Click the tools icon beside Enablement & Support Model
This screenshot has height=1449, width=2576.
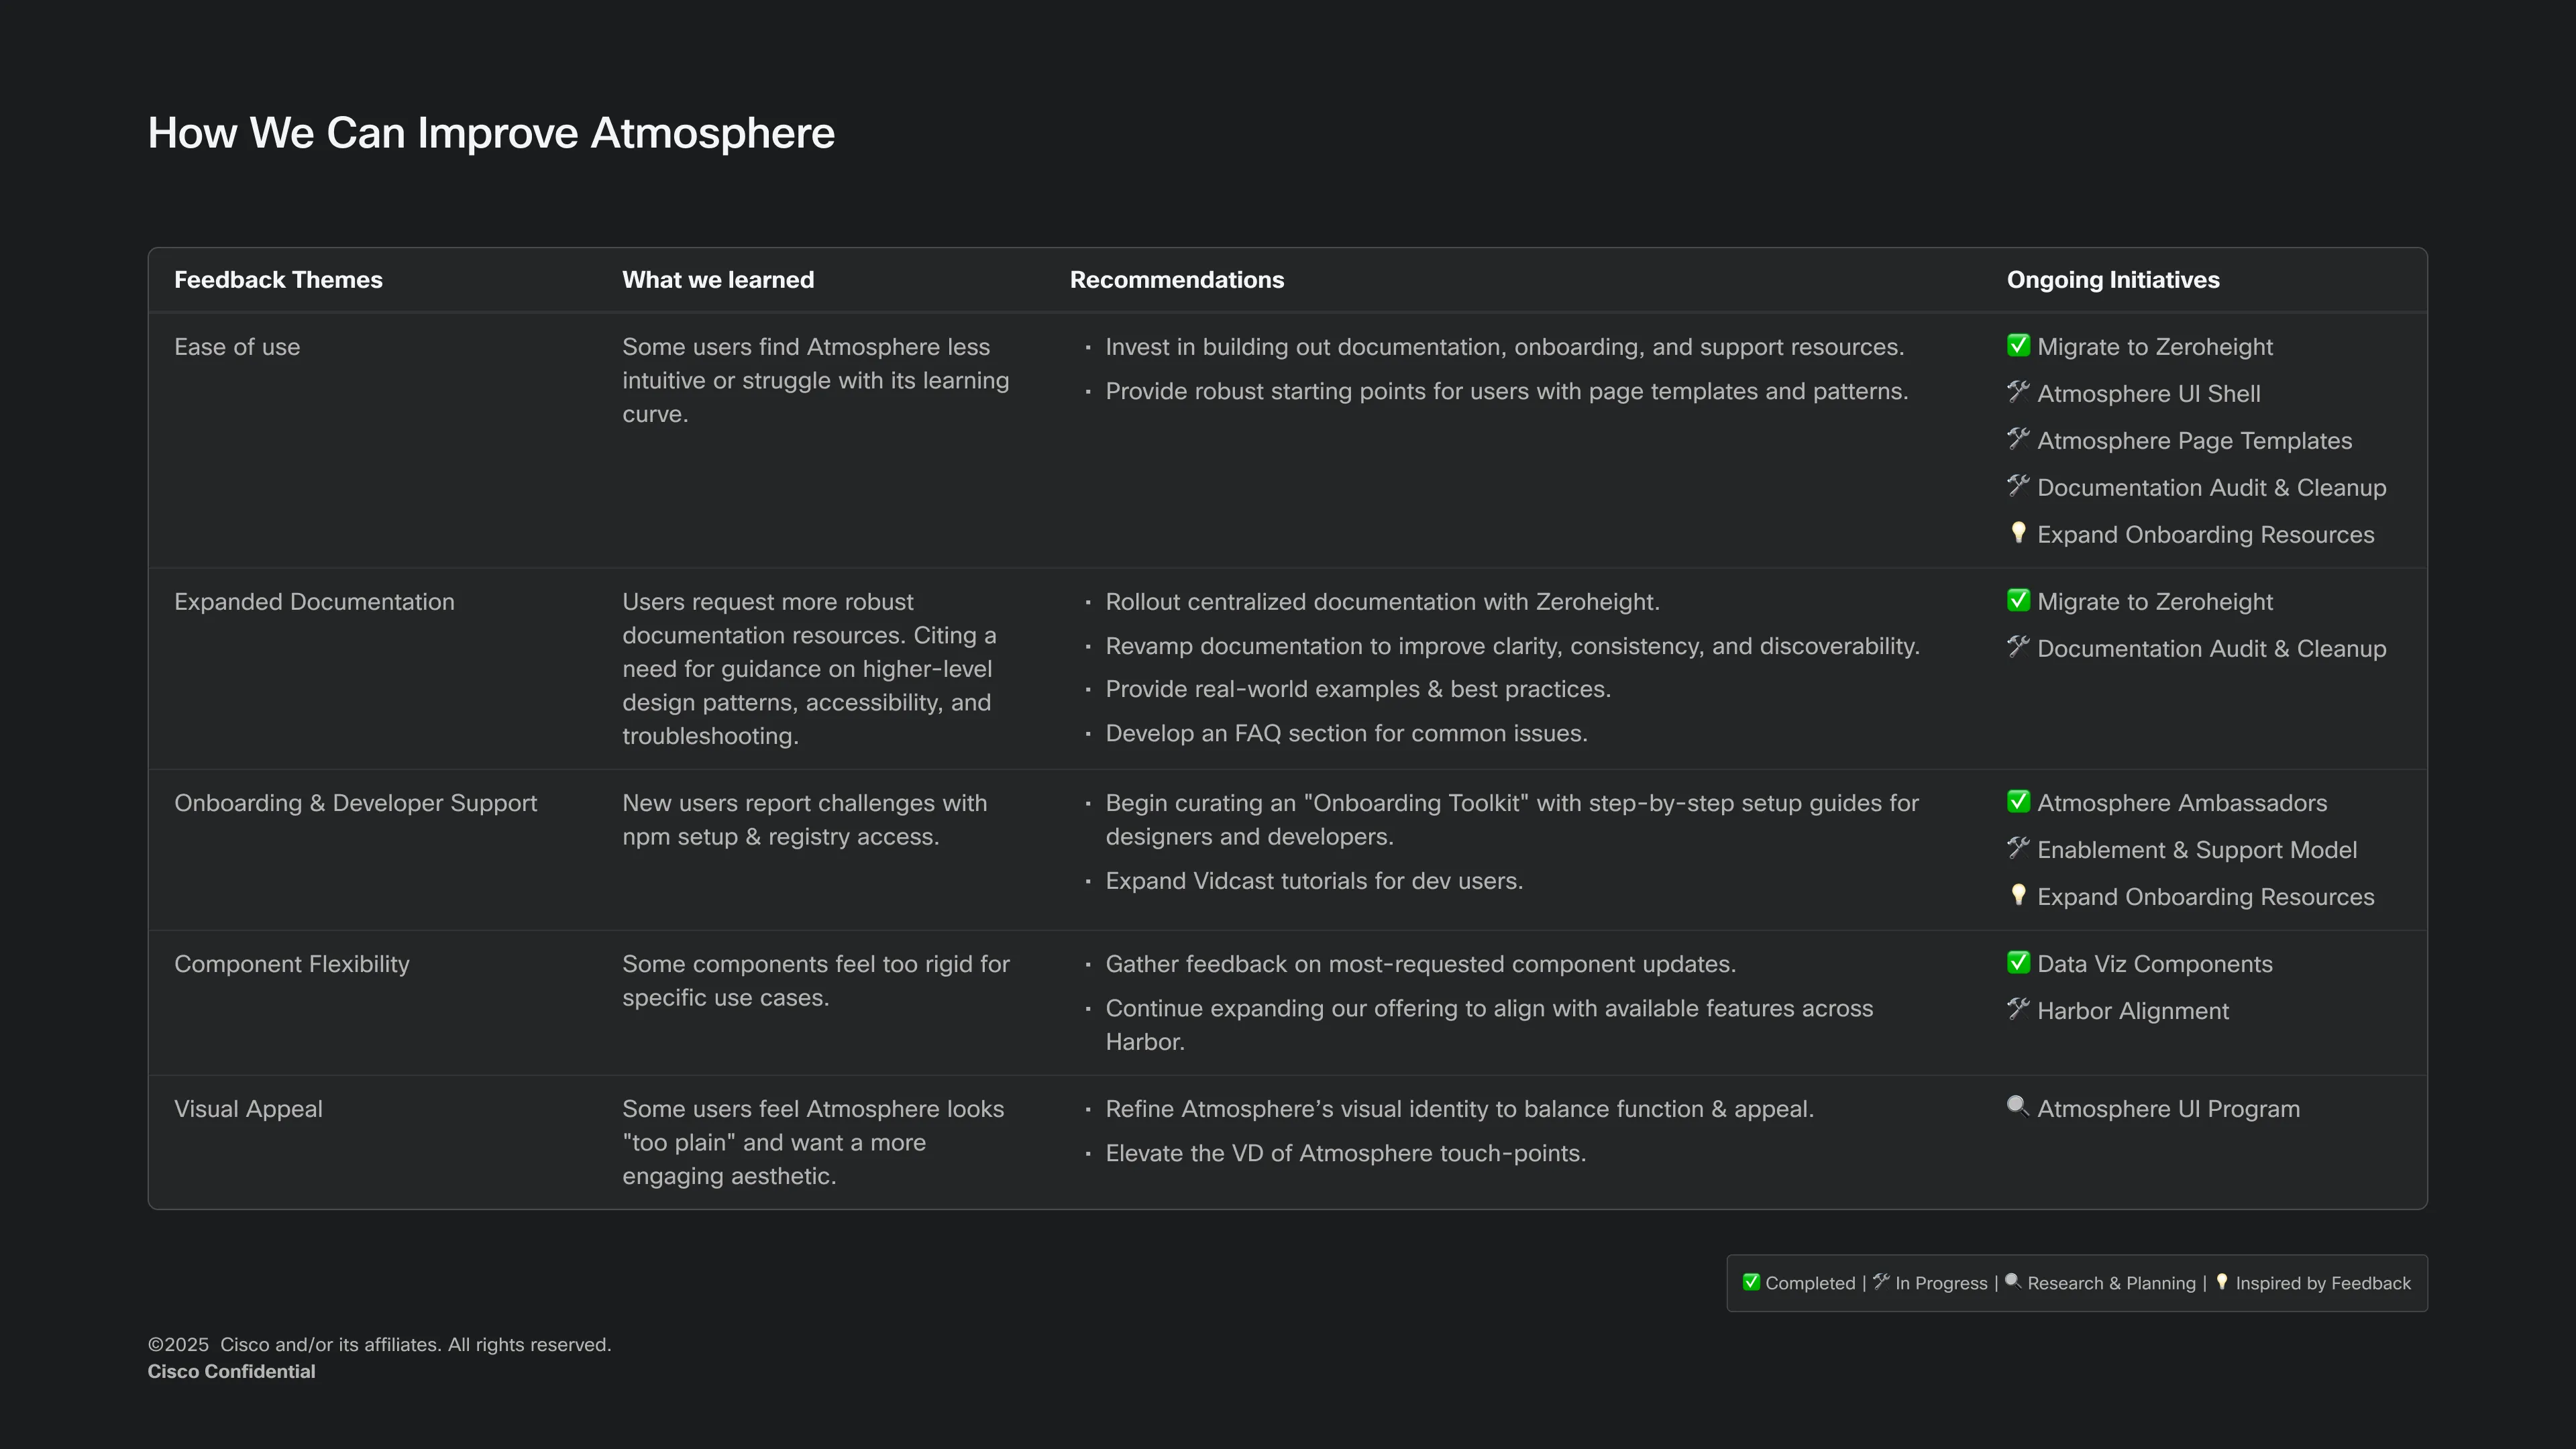2018,848
